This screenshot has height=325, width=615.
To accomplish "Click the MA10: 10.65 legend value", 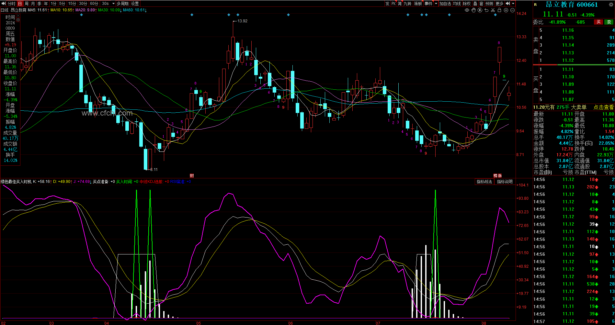I will 62,10.
